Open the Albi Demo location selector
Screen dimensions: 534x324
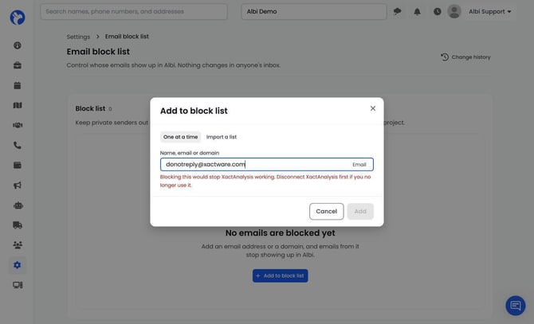pos(314,12)
